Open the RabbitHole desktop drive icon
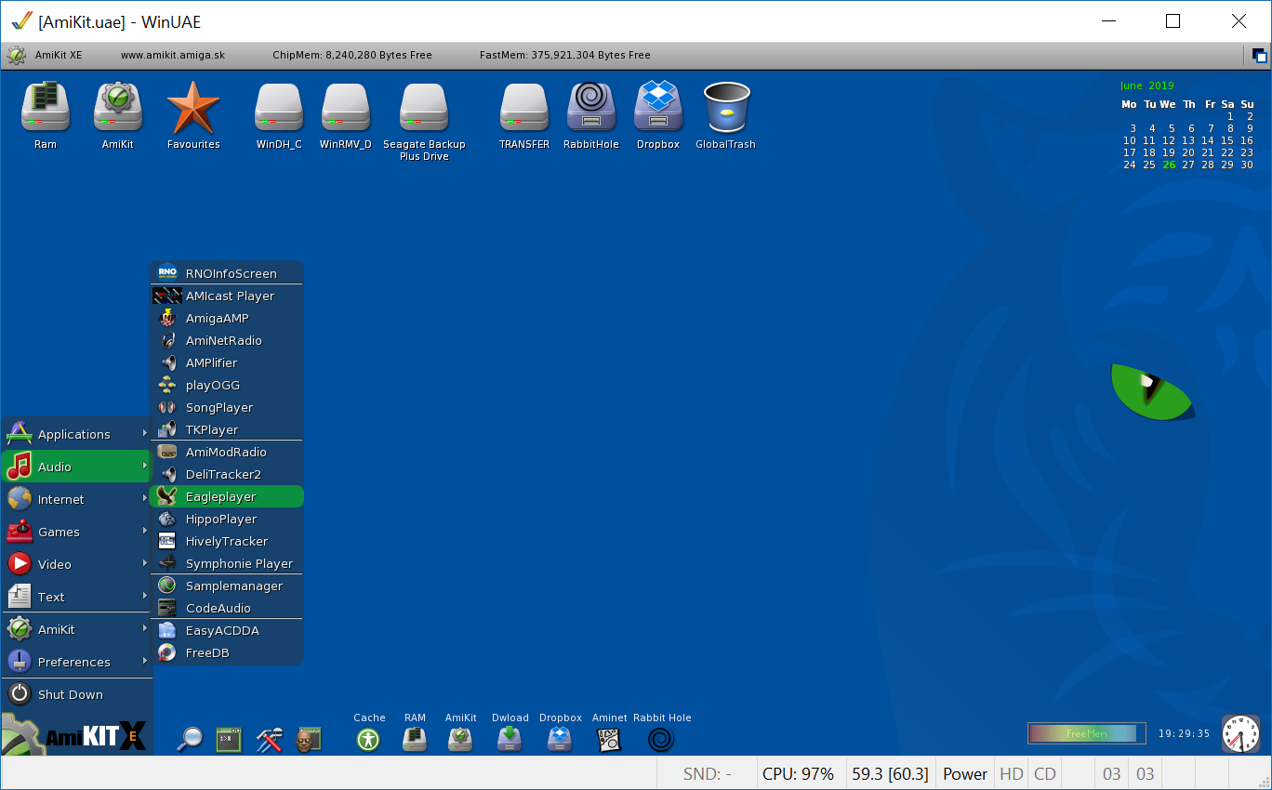Image resolution: width=1272 pixels, height=790 pixels. pos(591,107)
